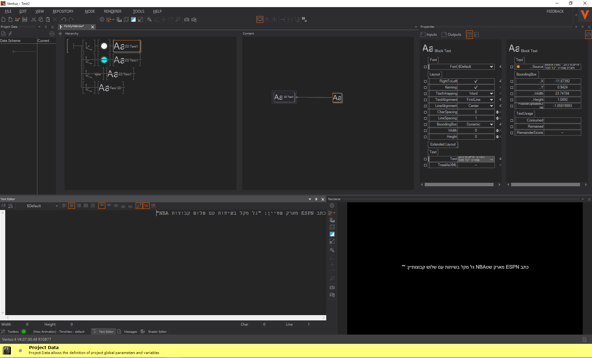Open the Renderer menu

112,11
